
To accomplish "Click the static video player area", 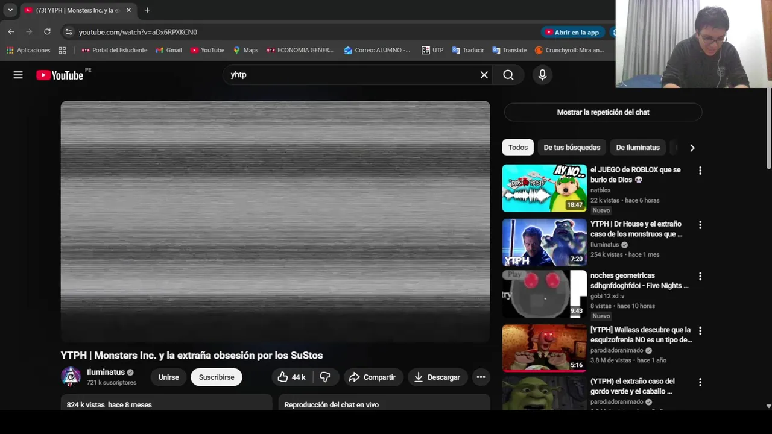I will 275,221.
